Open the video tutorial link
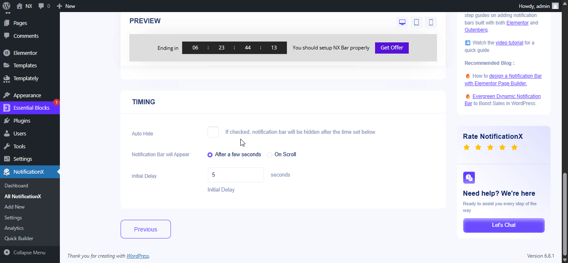 click(x=509, y=43)
